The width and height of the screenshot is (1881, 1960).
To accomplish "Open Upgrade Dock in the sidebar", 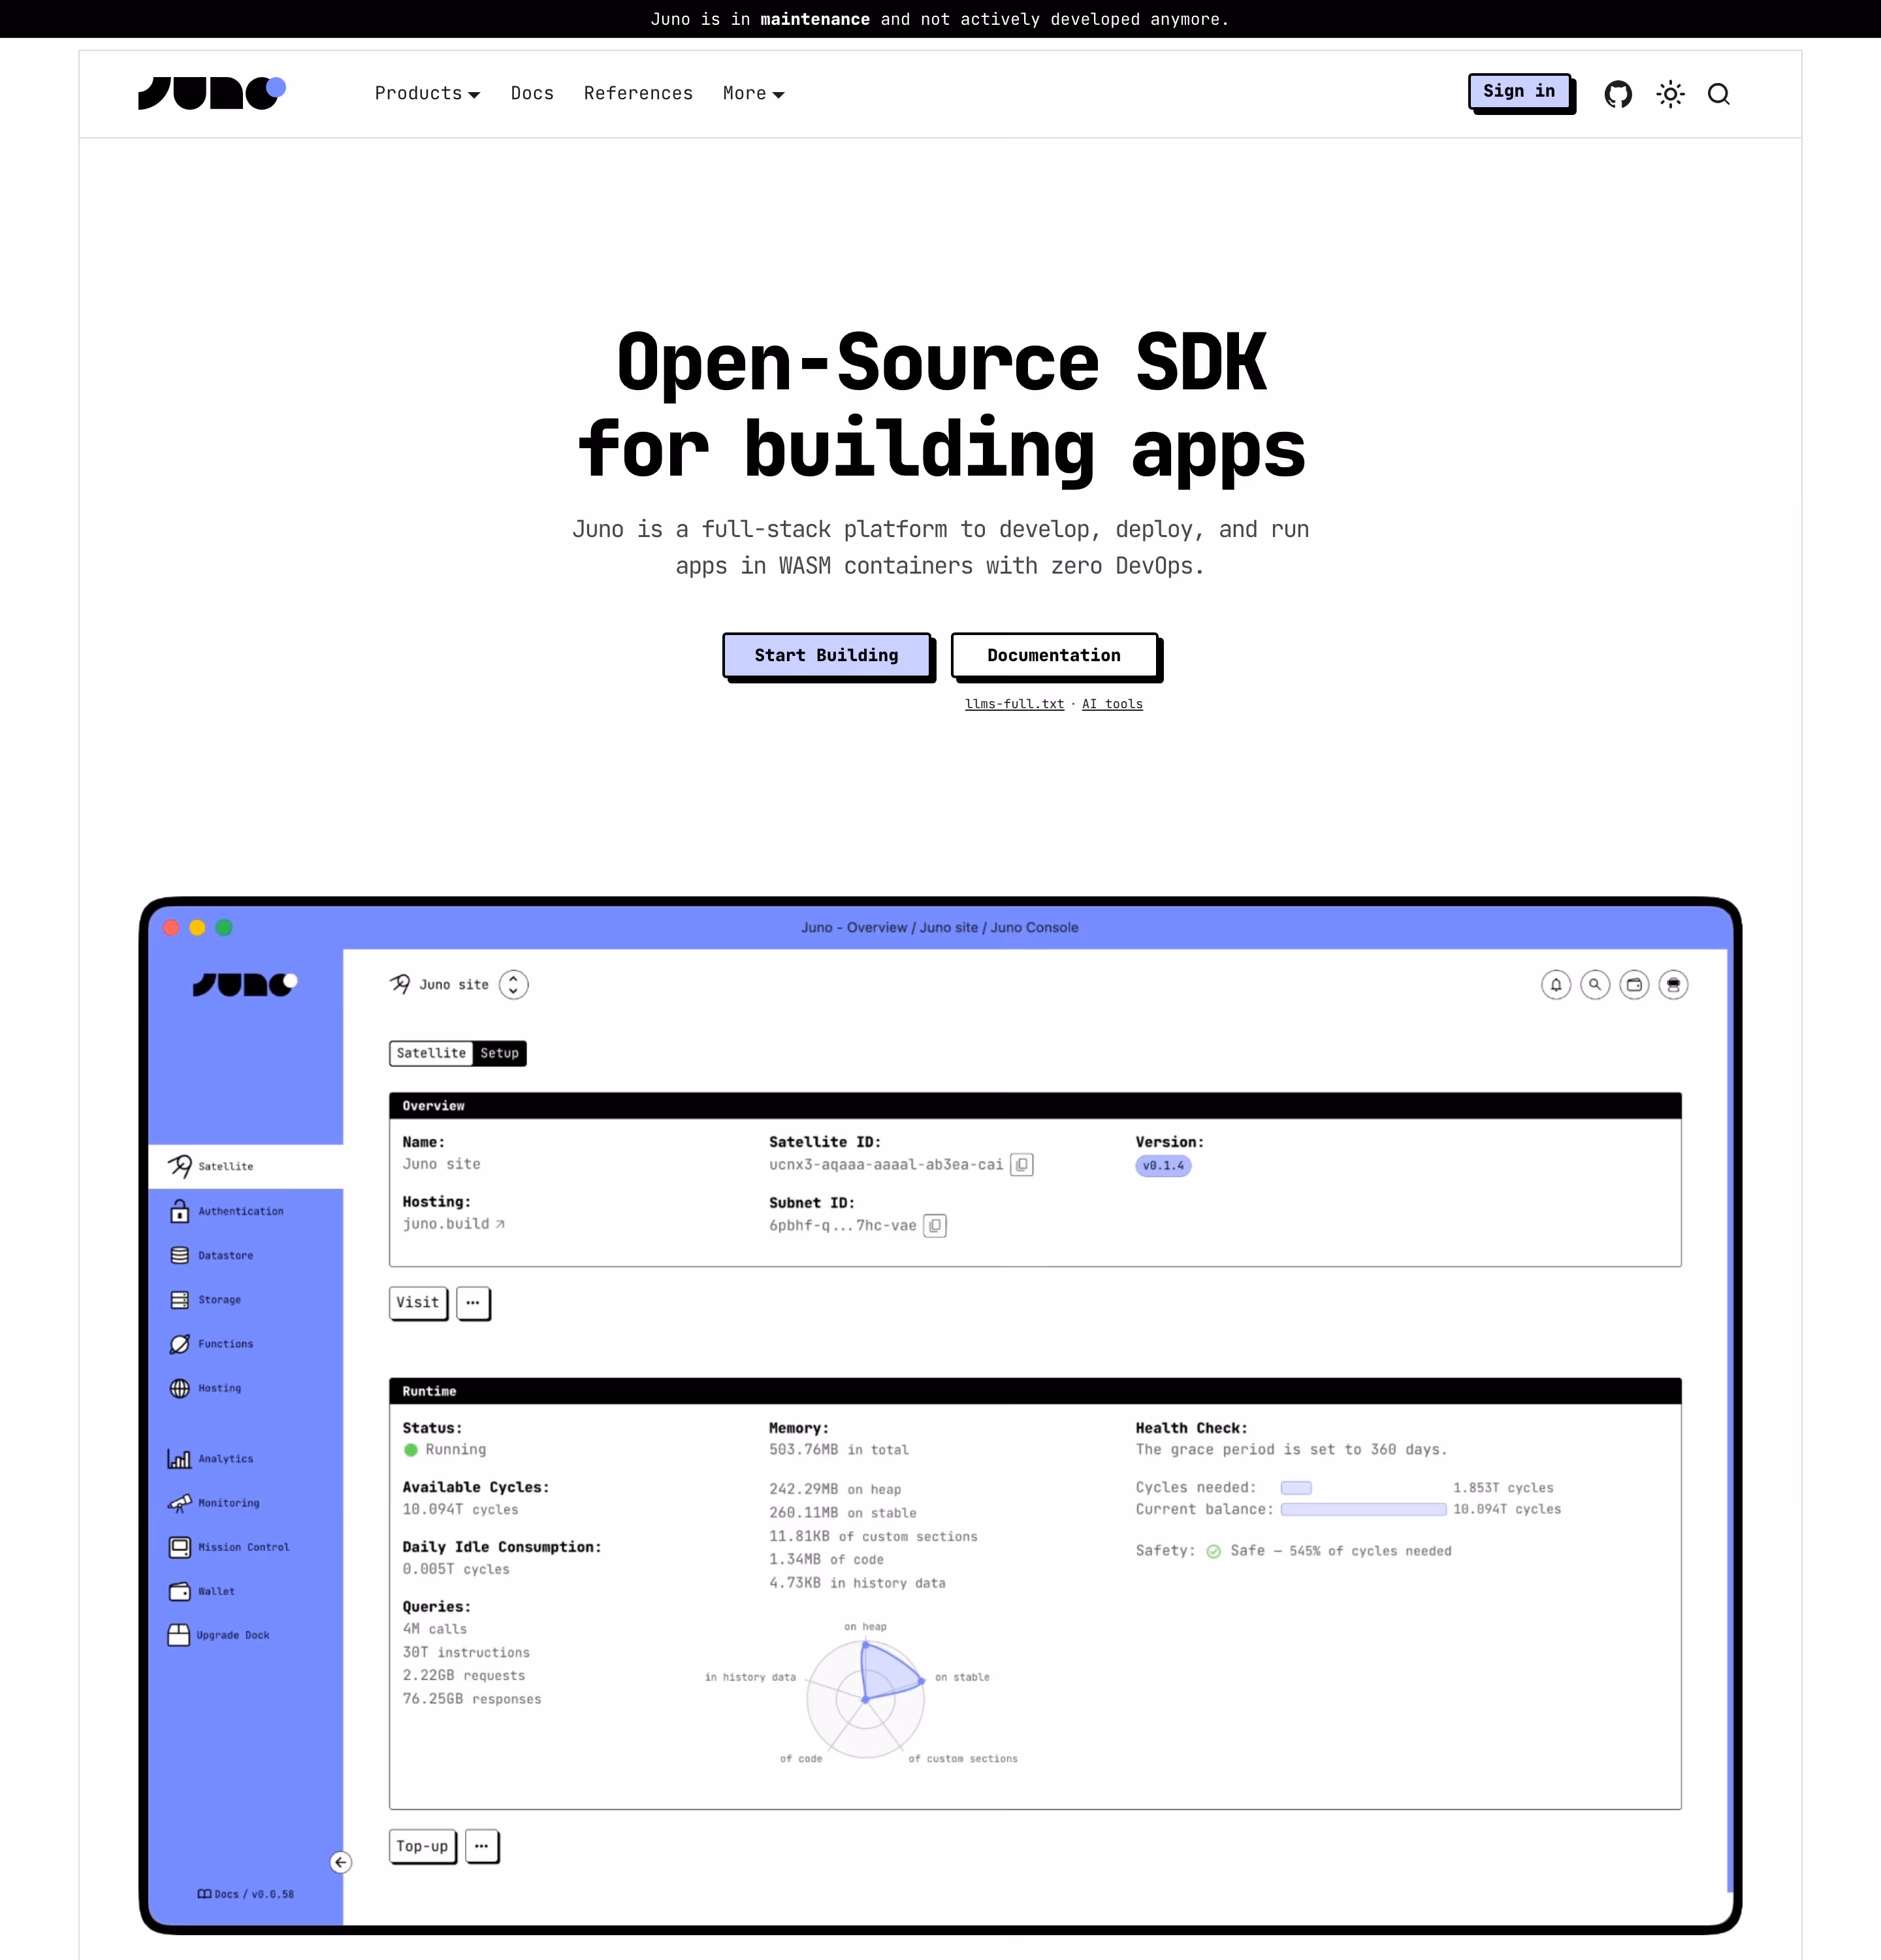I will click(x=219, y=1635).
